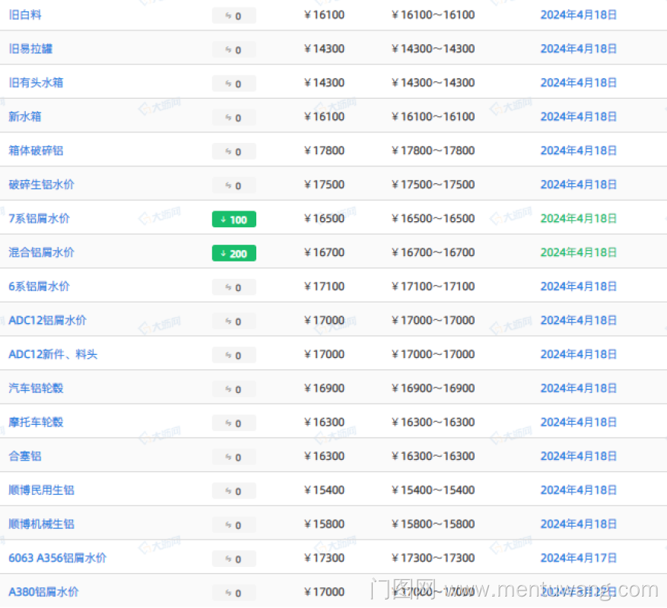Open the A380铝屑水价 link
667x608 pixels.
(43, 591)
